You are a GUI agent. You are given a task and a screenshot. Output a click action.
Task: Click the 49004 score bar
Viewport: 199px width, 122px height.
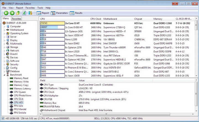click(52, 31)
